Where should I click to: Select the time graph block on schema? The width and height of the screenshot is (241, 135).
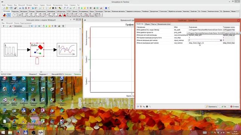pyautogui.click(x=67, y=50)
